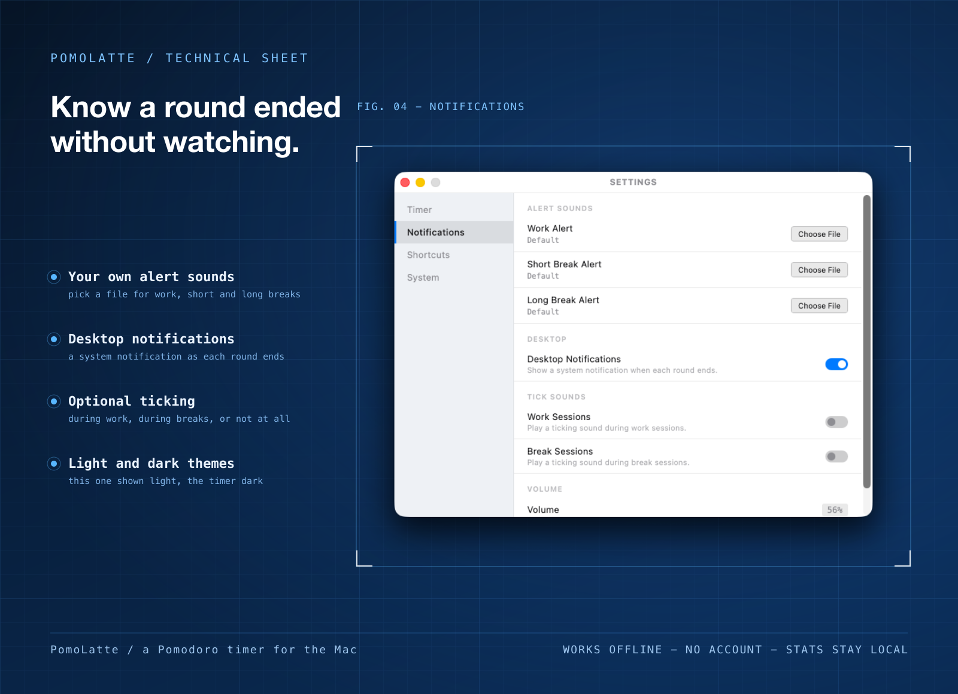The image size is (958, 694).
Task: Choose a file for Work Alert
Action: coord(819,234)
